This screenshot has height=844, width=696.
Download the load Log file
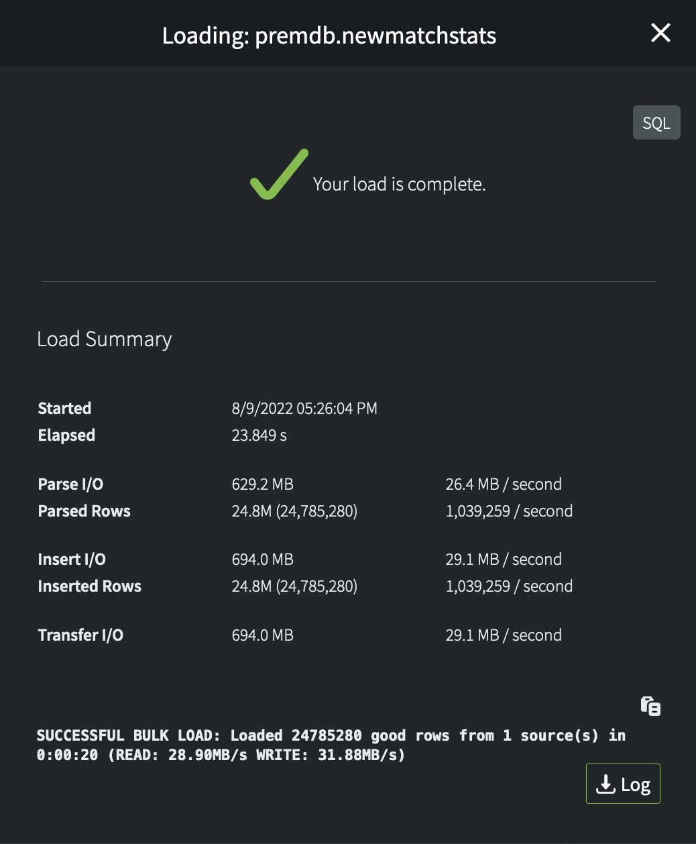tap(623, 784)
